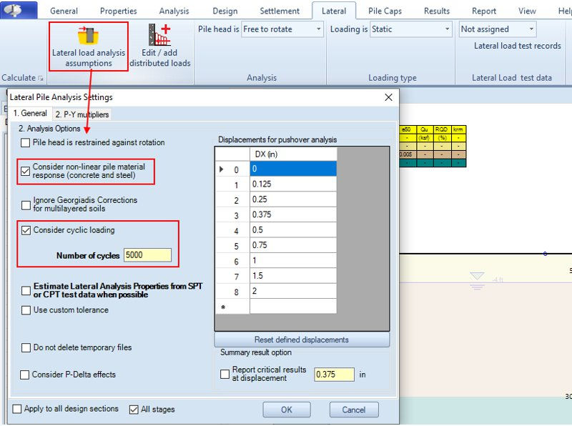The height and width of the screenshot is (426, 572).
Task: Select the displacement cell in row 8
Action: [293, 292]
